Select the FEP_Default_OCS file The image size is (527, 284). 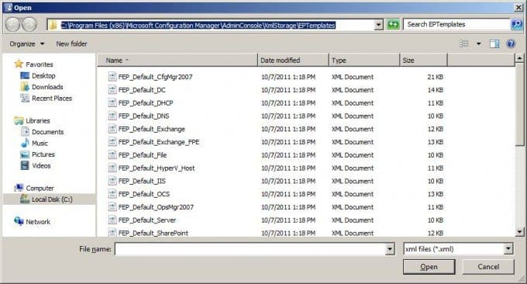click(144, 194)
